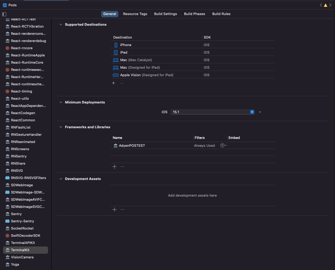Select the Mac (Designed for iPad) row

192,68
